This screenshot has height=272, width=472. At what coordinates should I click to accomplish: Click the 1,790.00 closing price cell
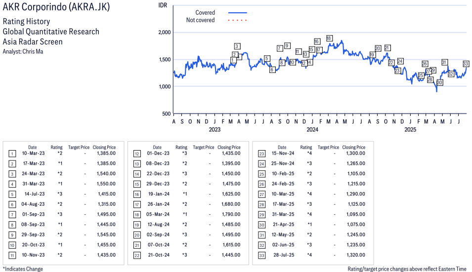pyautogui.click(x=231, y=214)
